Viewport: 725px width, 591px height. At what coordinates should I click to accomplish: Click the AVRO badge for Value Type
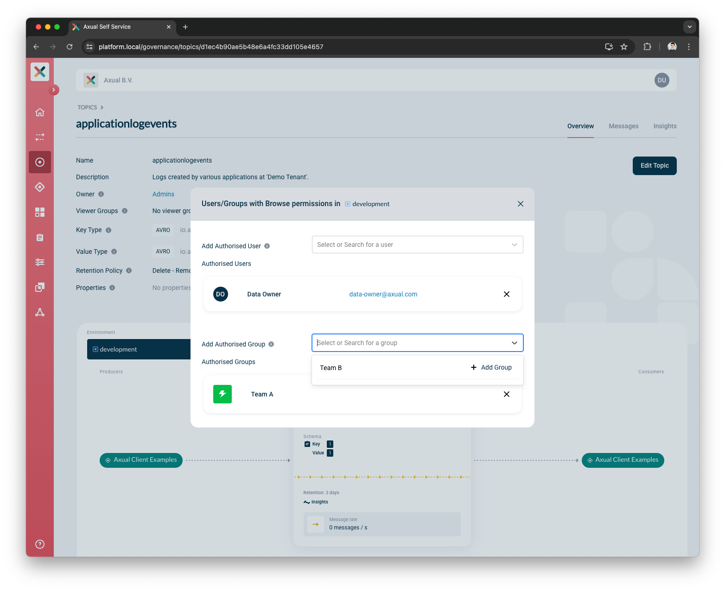163,251
